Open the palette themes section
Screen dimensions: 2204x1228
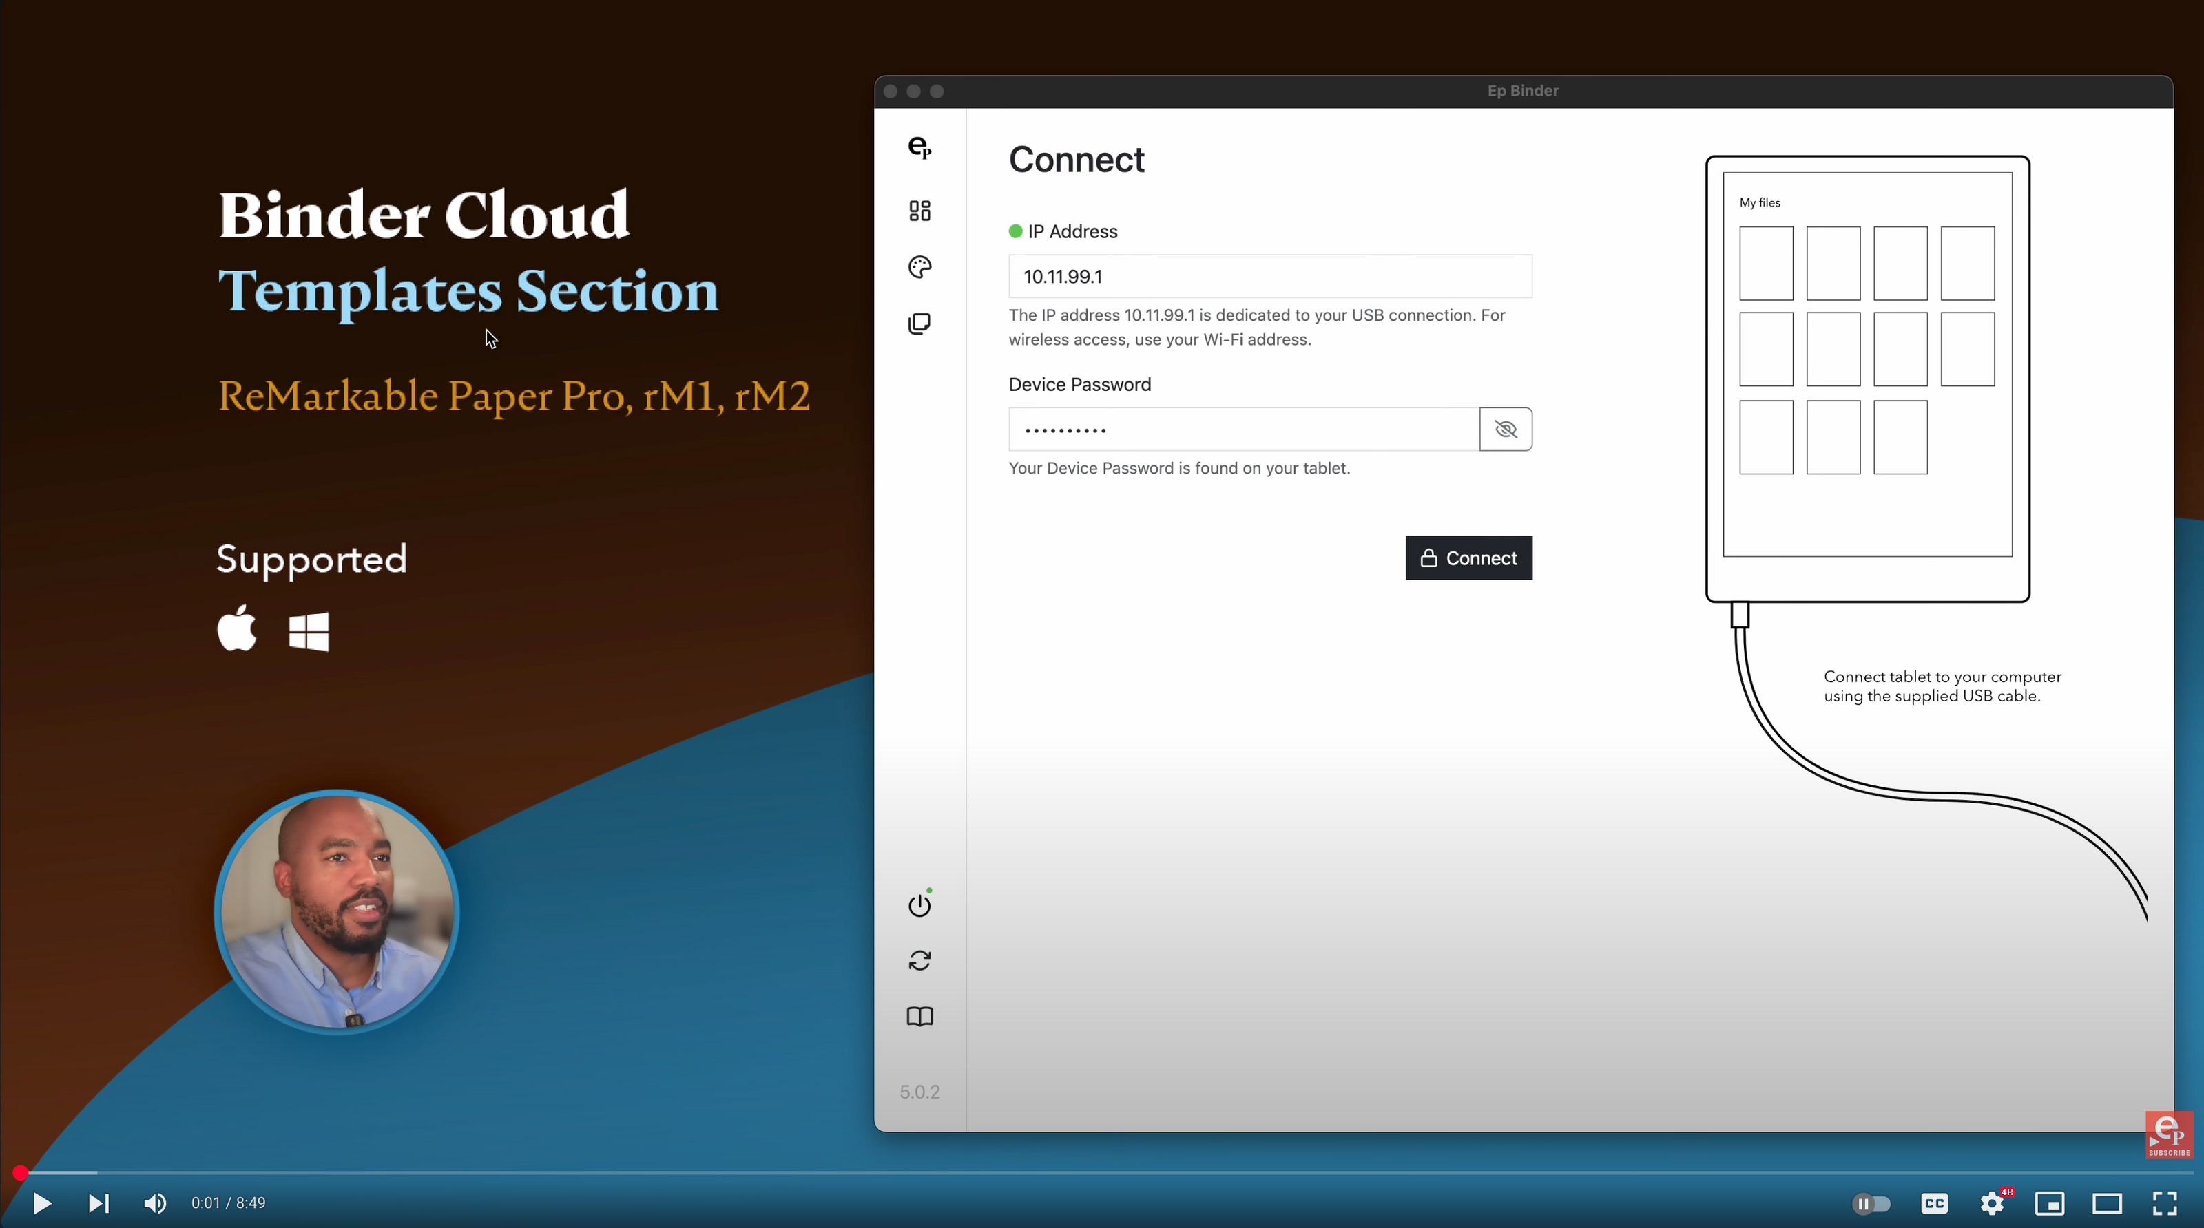pyautogui.click(x=919, y=268)
